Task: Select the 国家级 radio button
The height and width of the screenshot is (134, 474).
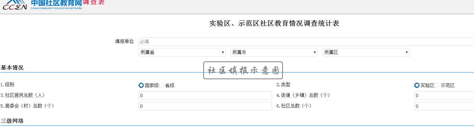Action: click(x=141, y=85)
